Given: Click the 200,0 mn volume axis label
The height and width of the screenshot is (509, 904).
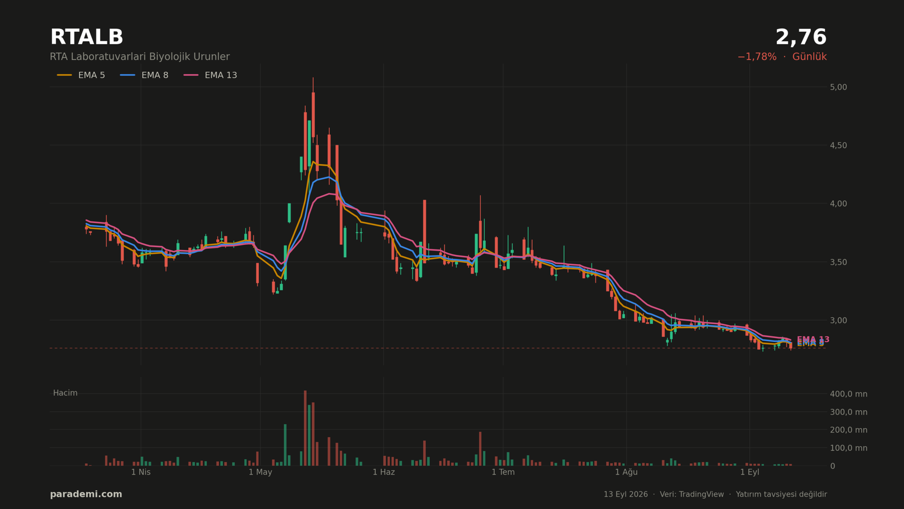Looking at the screenshot, I should 849,430.
